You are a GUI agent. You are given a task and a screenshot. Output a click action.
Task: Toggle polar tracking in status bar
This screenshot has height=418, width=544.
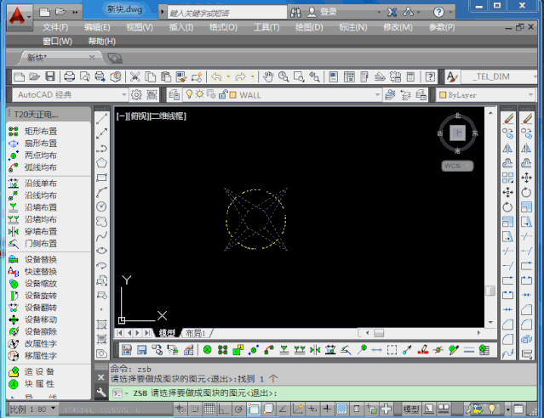[238, 409]
